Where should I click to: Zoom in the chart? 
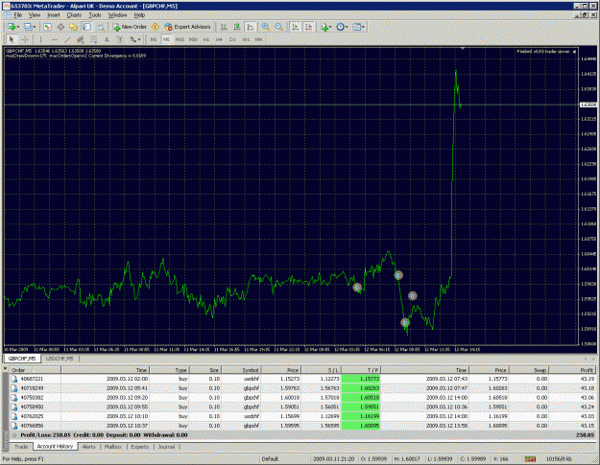266,27
